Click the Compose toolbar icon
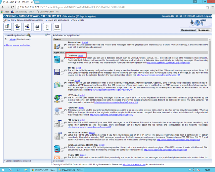 (x=7, y=27)
